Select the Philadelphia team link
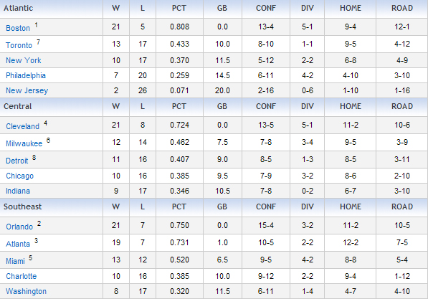This screenshot has width=428, height=299. 26,75
